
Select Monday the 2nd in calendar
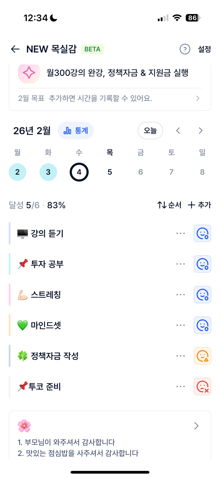coord(18,172)
